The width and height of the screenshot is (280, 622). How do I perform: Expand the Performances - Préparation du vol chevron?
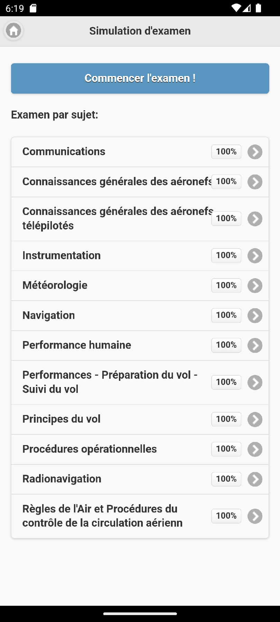(x=255, y=383)
